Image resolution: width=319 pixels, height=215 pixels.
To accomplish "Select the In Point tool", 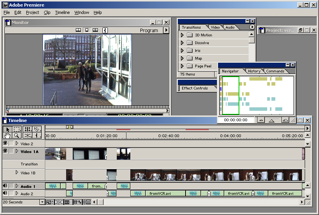I will click(37, 135).
